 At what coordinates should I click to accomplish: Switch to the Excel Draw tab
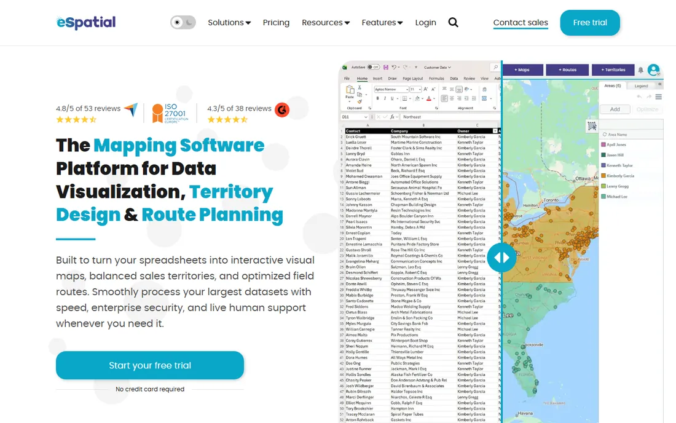(x=392, y=79)
